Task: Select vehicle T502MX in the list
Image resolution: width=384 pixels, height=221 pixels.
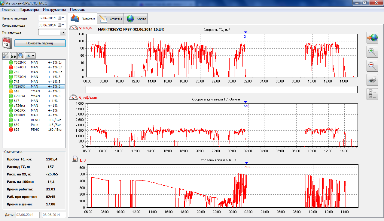Action: (x=20, y=62)
